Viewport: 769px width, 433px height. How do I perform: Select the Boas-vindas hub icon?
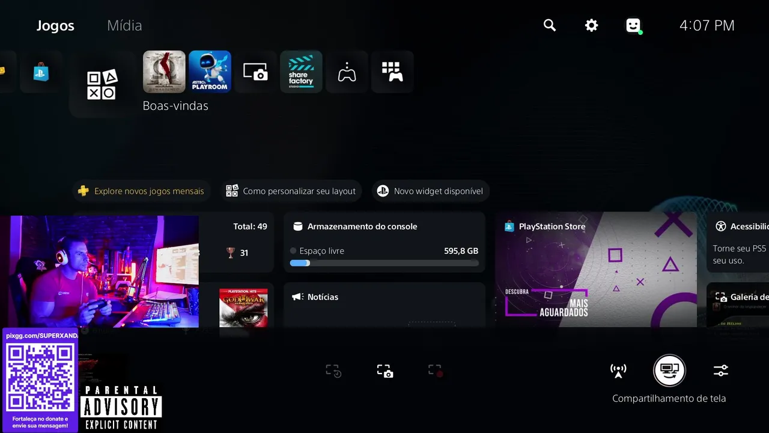click(x=102, y=85)
